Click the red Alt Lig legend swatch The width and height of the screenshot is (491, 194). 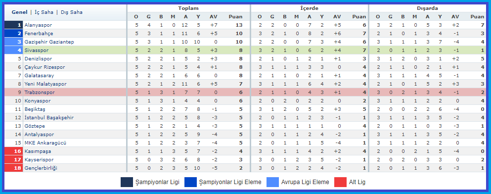340,182
